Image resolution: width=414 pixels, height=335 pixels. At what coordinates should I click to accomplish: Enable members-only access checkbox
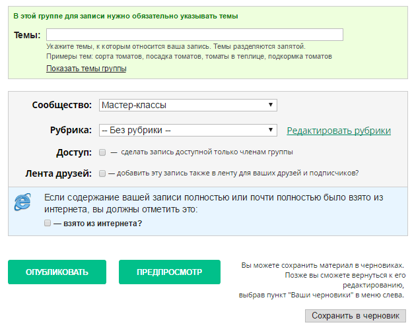pyautogui.click(x=102, y=152)
